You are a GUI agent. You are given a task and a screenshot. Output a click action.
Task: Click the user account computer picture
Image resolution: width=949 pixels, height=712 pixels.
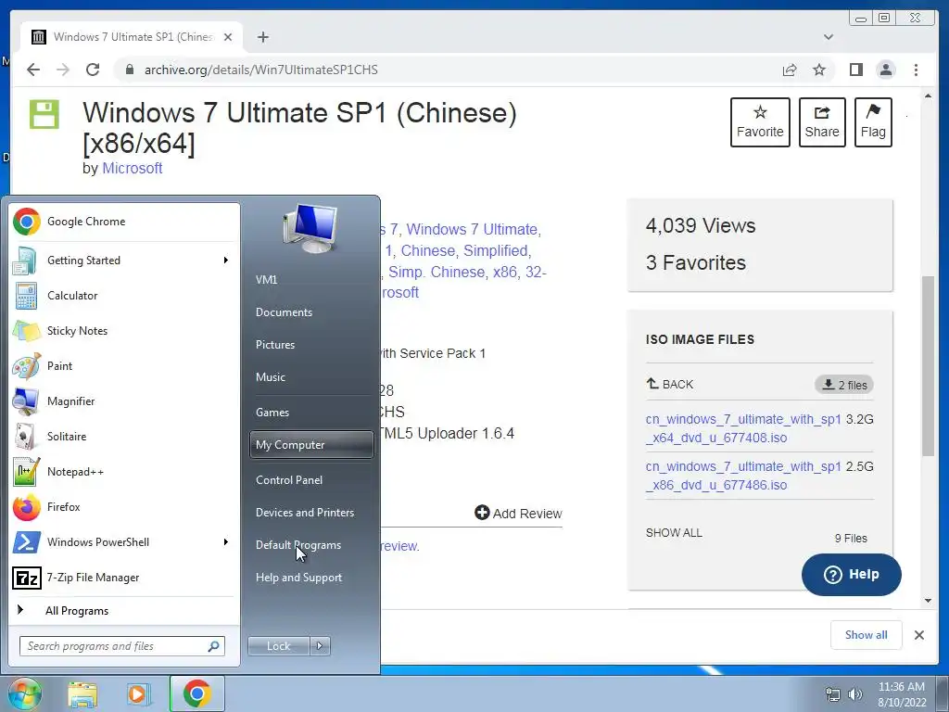tap(310, 230)
